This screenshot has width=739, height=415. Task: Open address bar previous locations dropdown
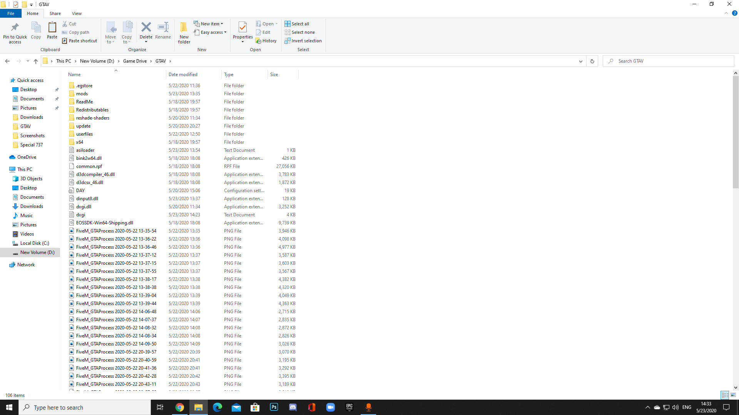pyautogui.click(x=580, y=61)
